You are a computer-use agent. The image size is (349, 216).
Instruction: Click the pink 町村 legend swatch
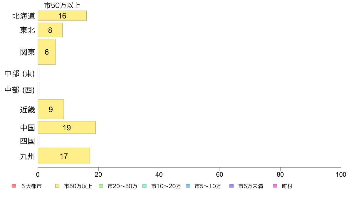275,186
